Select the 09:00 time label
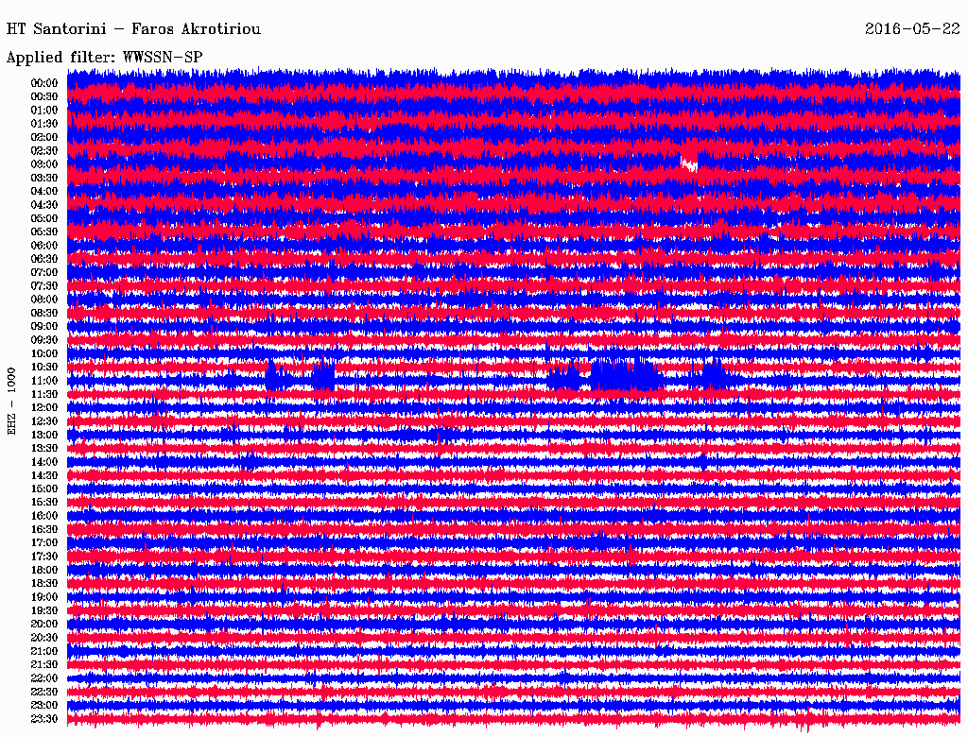Image resolution: width=968 pixels, height=737 pixels. point(44,327)
